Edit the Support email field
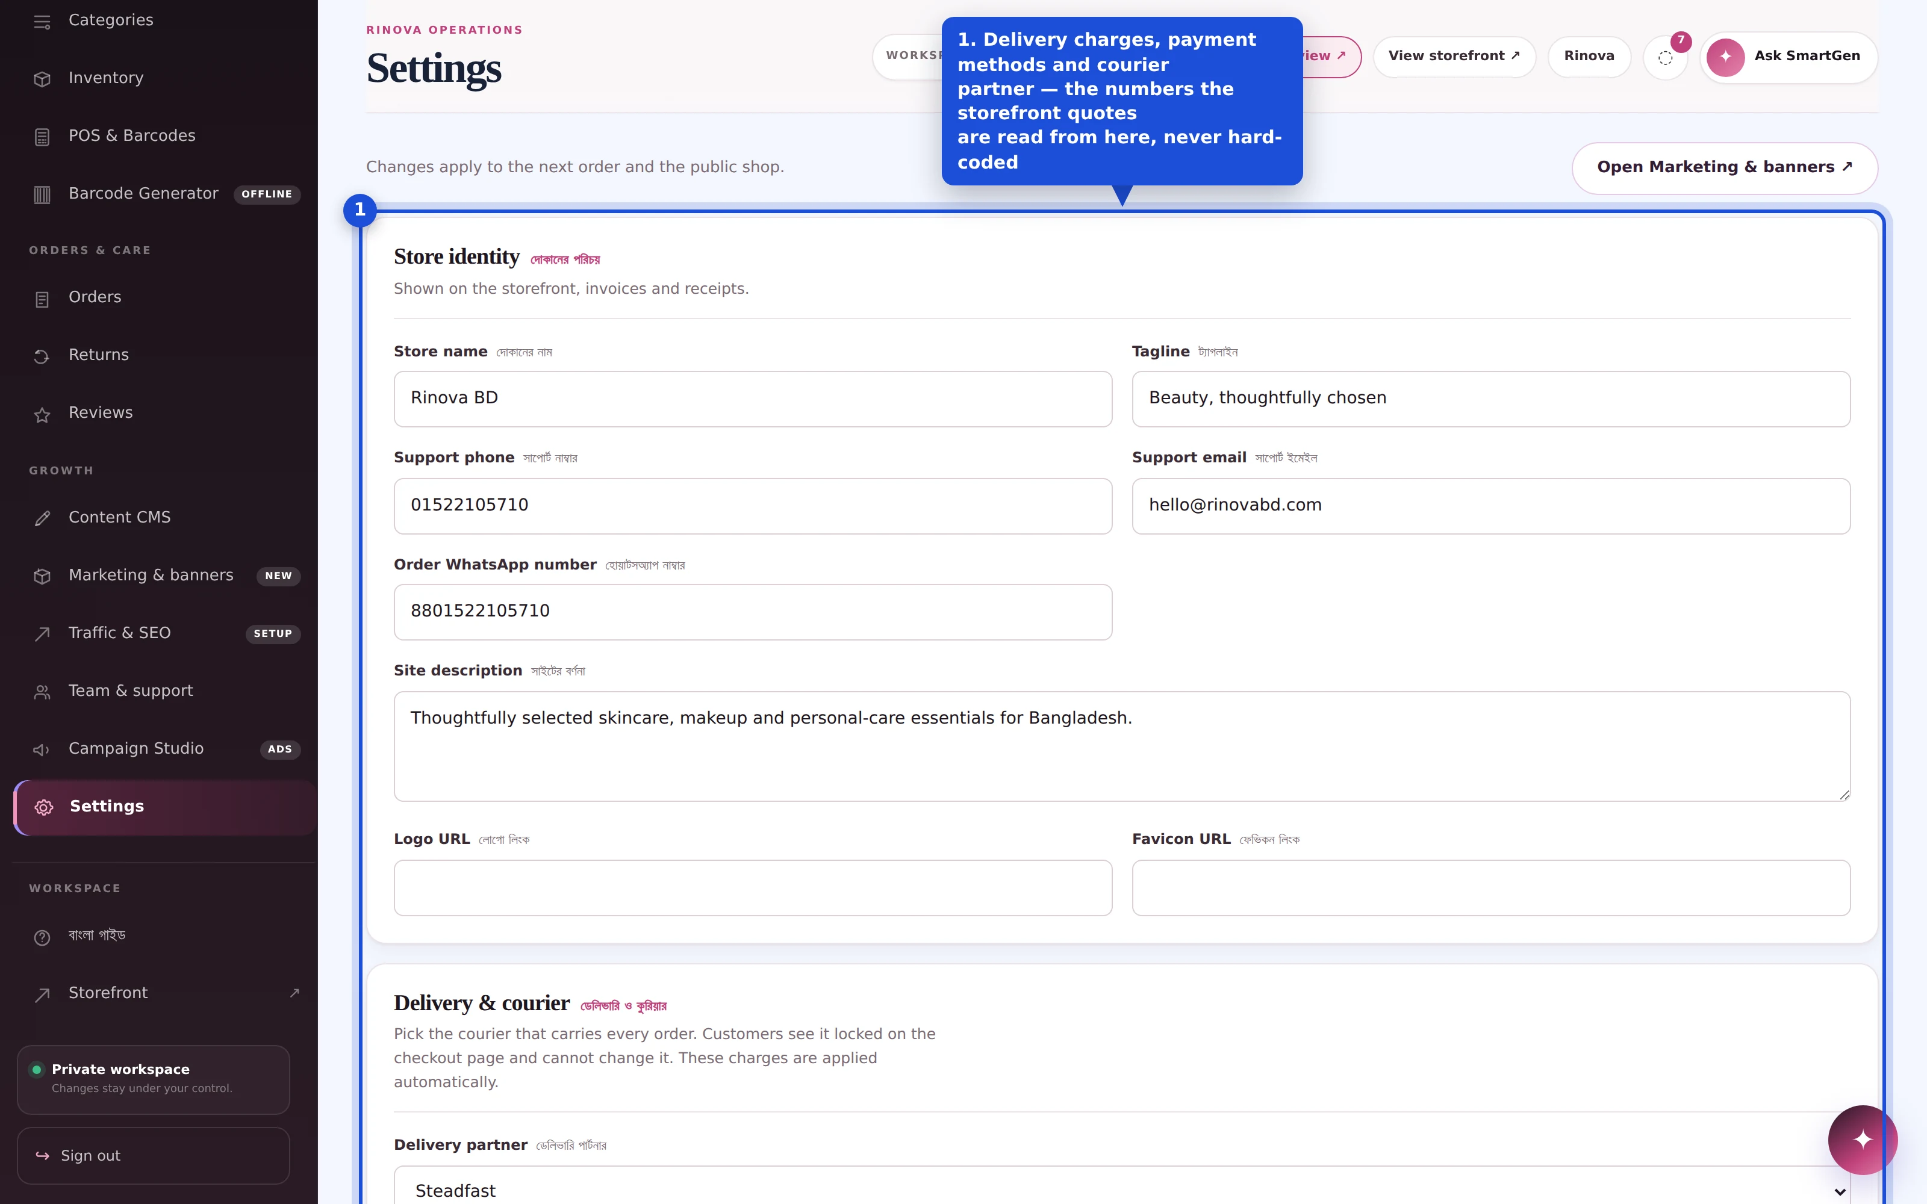 [1490, 506]
